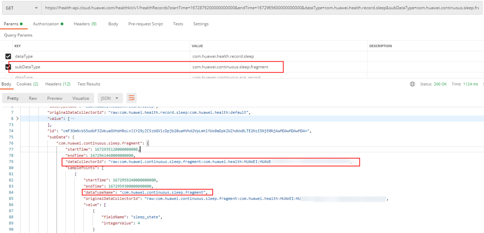Select the Pretty view button
Image resolution: width=484 pixels, height=233 pixels.
[x=13, y=98]
